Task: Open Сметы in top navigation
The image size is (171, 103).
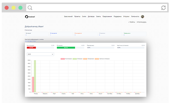Action: [x=98, y=17]
